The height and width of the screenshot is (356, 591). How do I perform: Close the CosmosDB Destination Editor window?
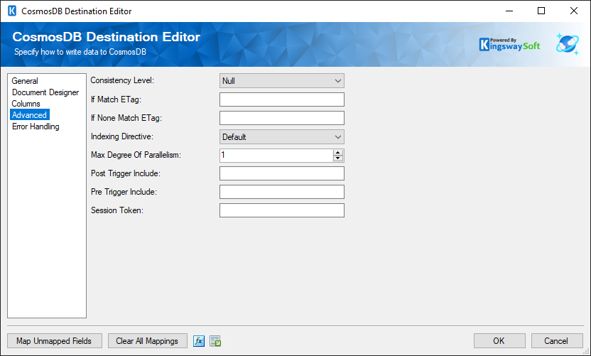click(x=574, y=11)
